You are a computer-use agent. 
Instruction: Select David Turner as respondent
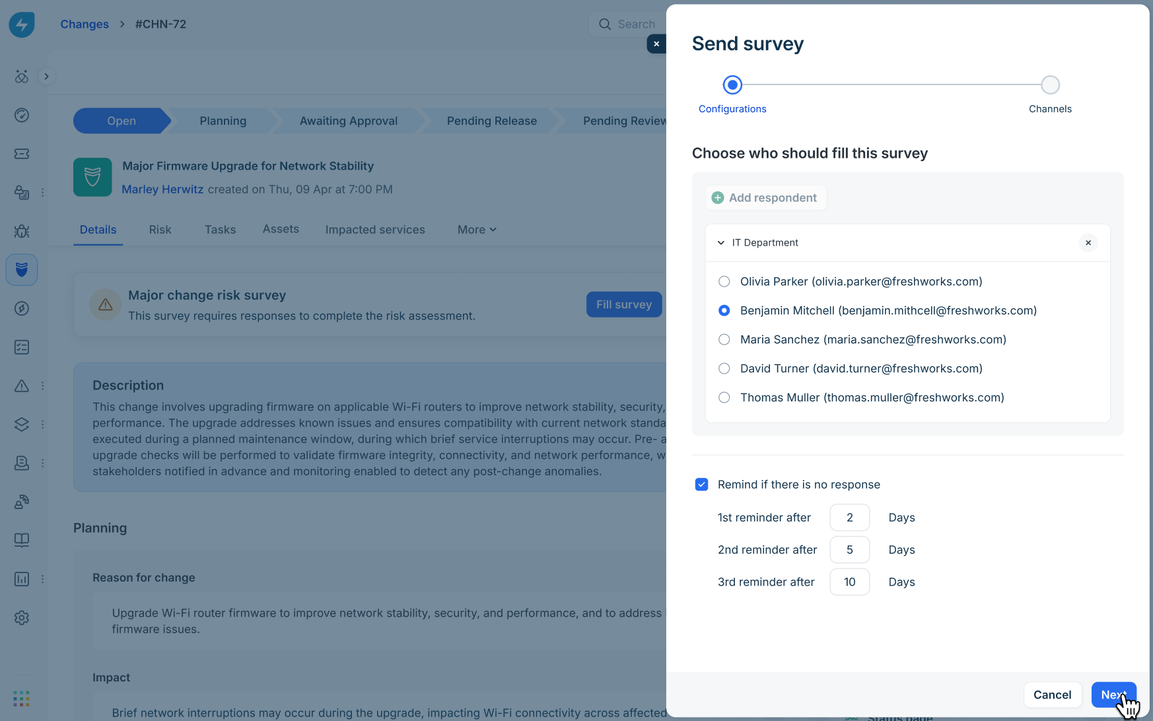[724, 368]
